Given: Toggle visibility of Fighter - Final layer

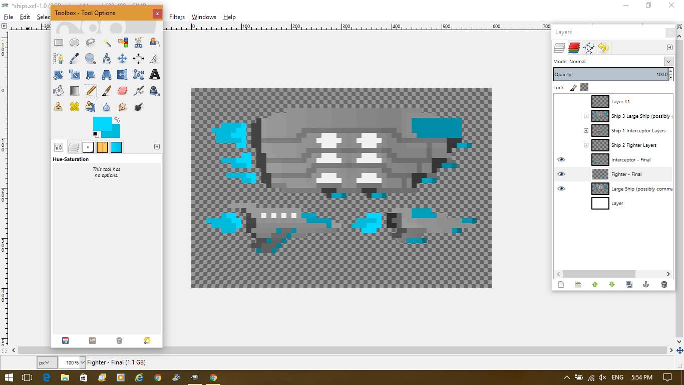Looking at the screenshot, I should pyautogui.click(x=561, y=174).
